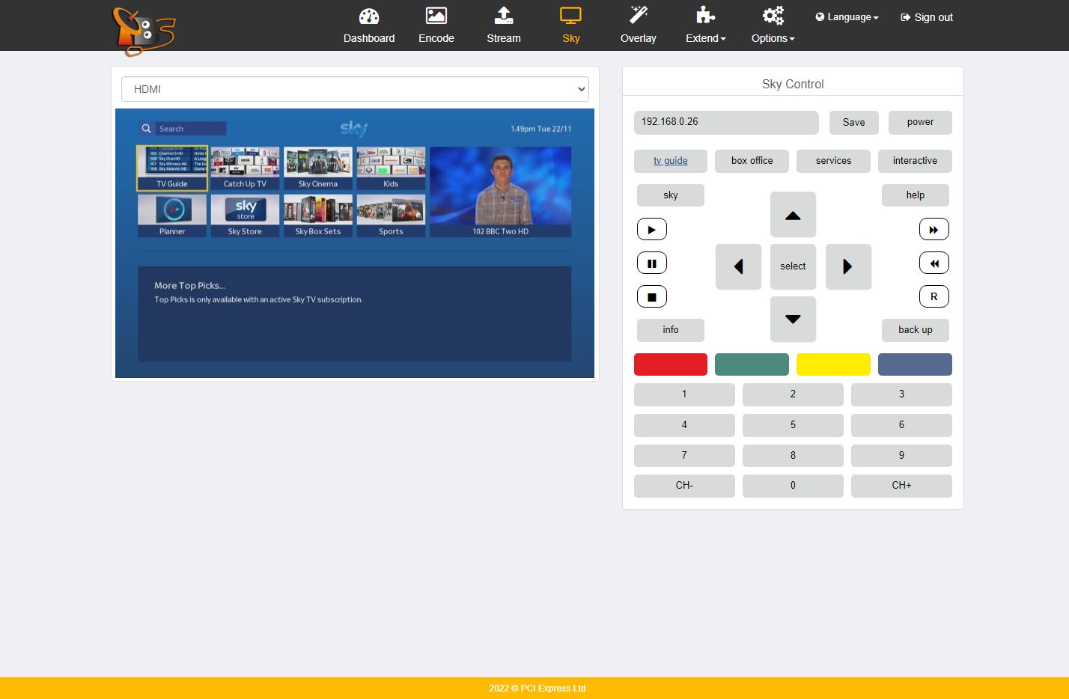Click the yellow colour button
Screen dimensions: 1069x699
click(833, 364)
